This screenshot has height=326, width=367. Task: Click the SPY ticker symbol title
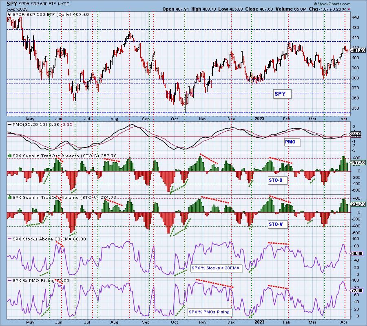coord(12,4)
